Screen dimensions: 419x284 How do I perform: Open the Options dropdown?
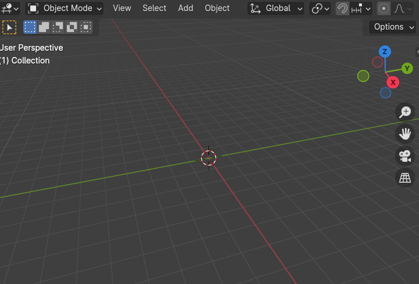(x=393, y=27)
